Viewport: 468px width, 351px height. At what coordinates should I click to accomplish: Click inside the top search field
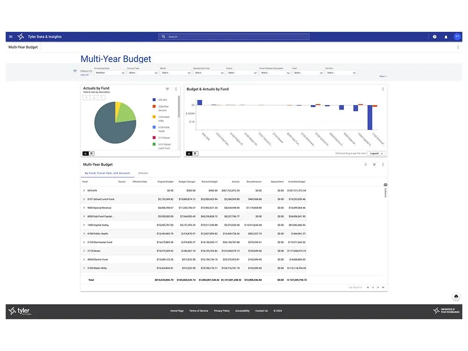click(x=234, y=37)
